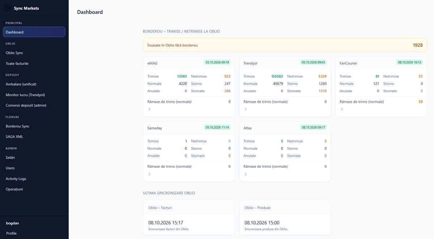Image resolution: width=434 pixels, height=239 pixels.
Task: Click Borderou – Trimise / Netrimise section heading
Action: tap(182, 31)
